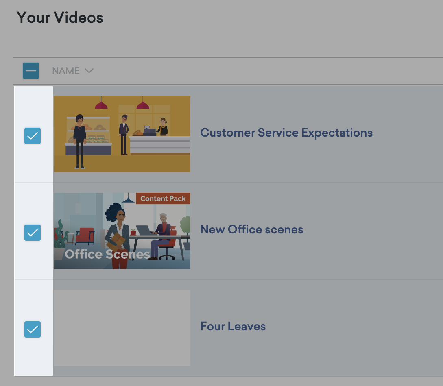Open the Customer Service Expectations video
The height and width of the screenshot is (386, 443).
point(286,133)
